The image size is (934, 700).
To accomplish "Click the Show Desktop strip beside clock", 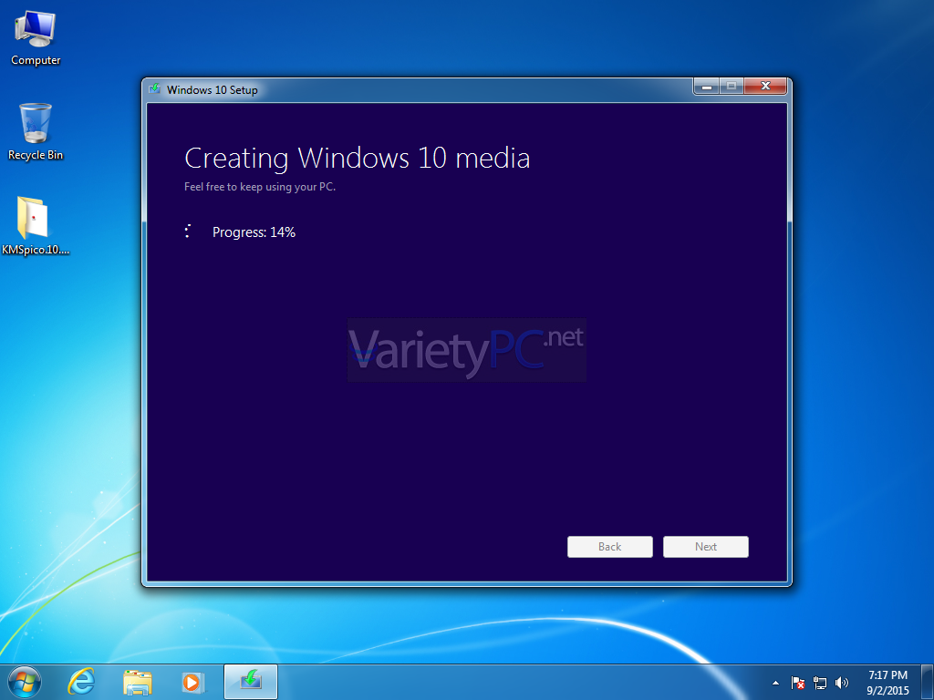I will coord(927,682).
